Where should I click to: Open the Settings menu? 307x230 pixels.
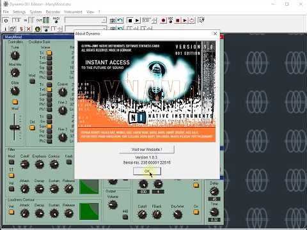(x=19, y=11)
